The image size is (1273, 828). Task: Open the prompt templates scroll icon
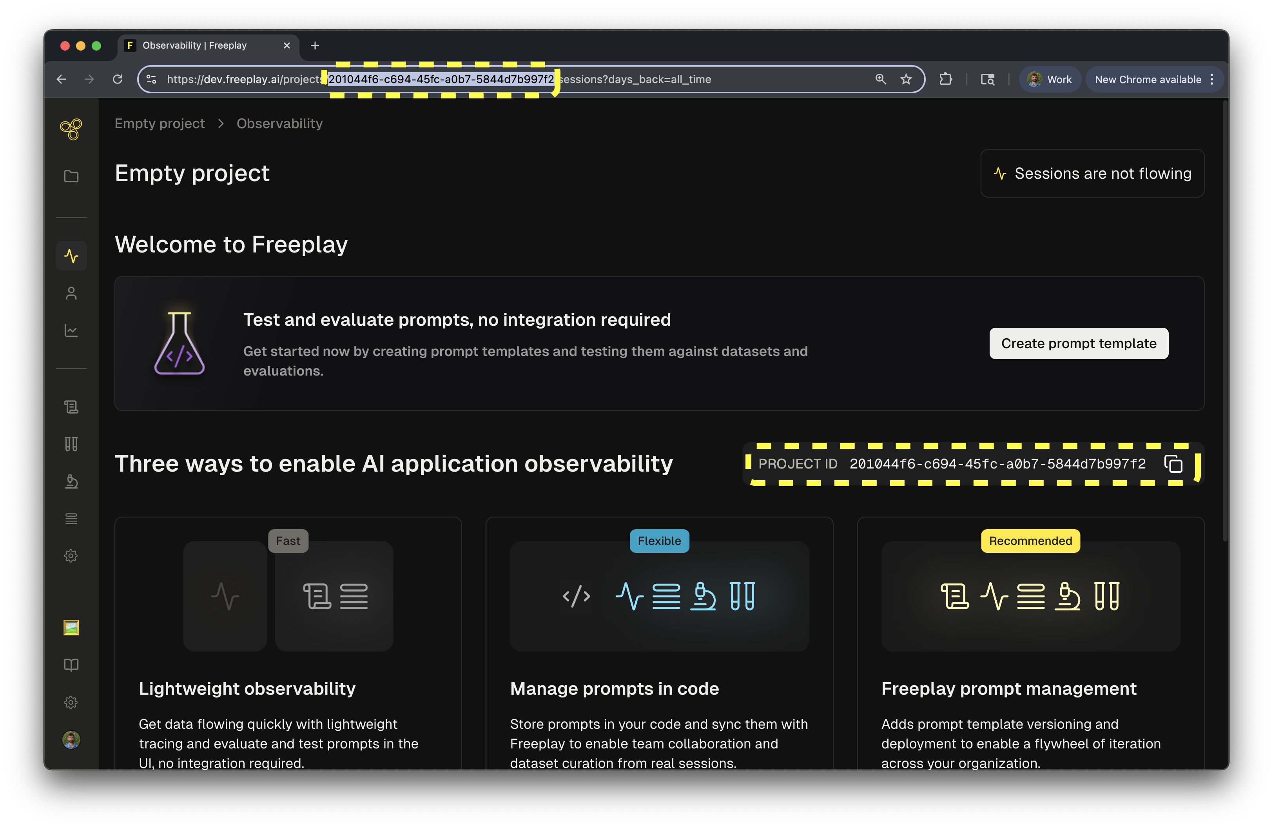coord(71,407)
